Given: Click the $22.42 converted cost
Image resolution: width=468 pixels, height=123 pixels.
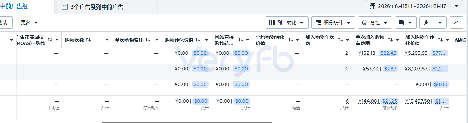Looking at the screenshot, I should (388, 53).
